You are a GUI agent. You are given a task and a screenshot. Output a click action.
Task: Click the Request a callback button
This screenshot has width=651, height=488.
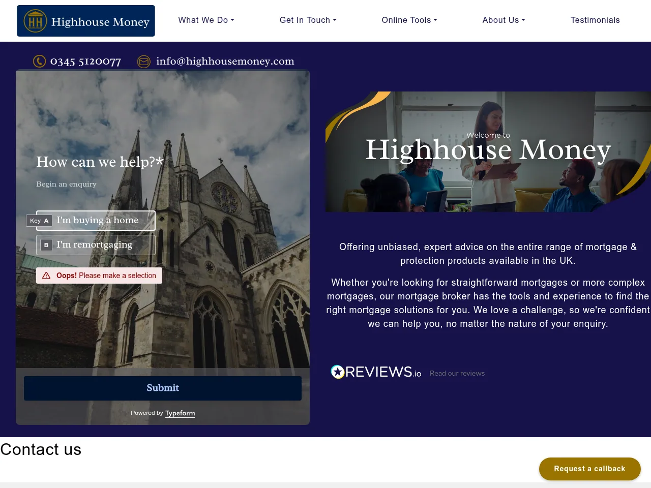click(590, 469)
